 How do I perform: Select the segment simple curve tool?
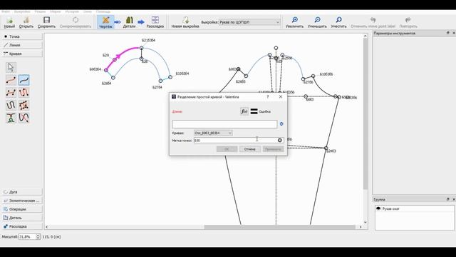click(24, 80)
